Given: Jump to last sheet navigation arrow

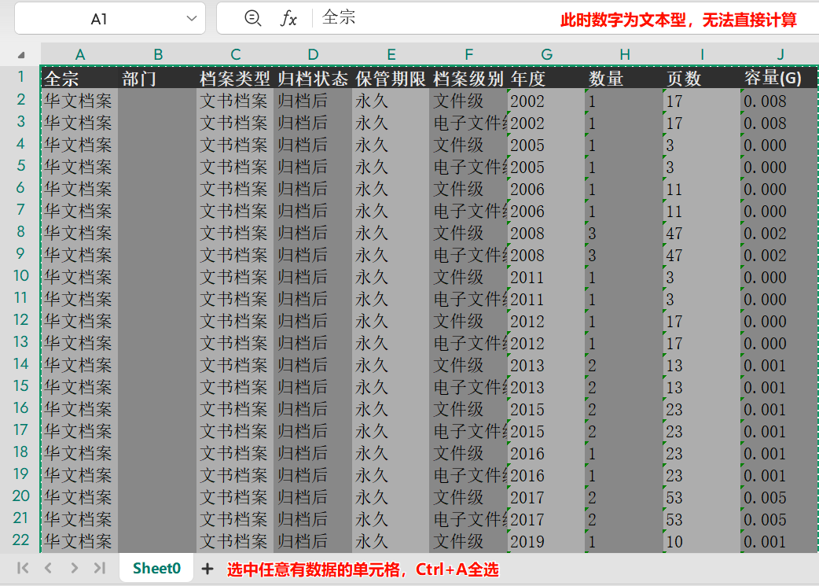Looking at the screenshot, I should click(99, 569).
